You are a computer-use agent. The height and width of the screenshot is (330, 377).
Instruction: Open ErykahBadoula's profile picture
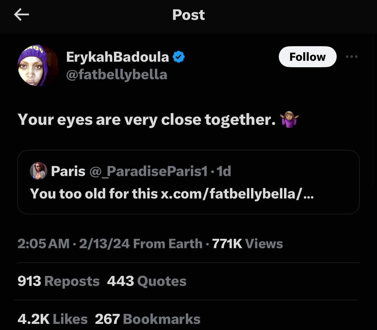(38, 65)
